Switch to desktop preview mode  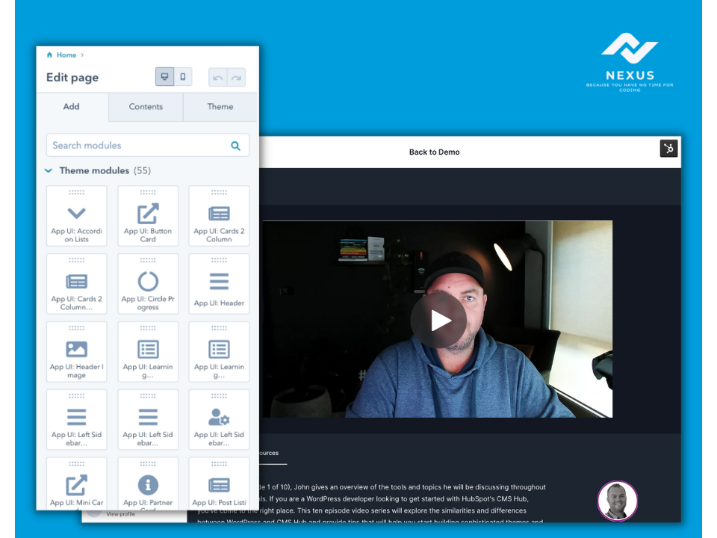coord(165,77)
